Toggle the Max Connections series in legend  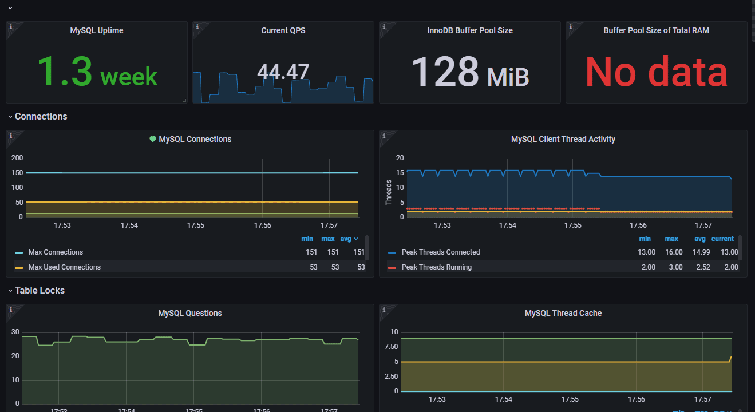click(x=56, y=252)
